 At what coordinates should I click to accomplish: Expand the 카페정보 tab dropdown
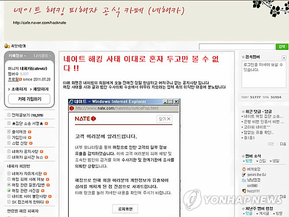(x=17, y=56)
